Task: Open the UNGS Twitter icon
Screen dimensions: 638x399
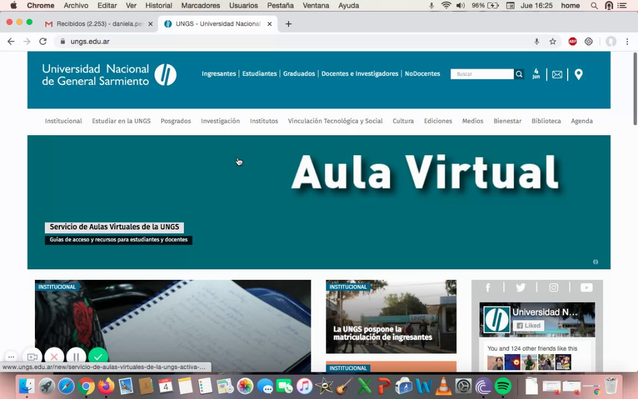Action: [x=521, y=288]
